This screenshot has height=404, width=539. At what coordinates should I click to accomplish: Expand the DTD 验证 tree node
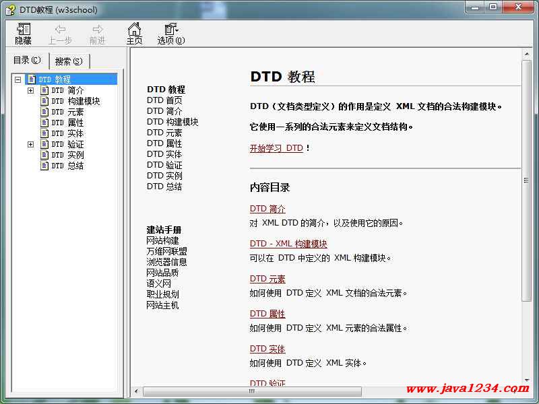coord(30,144)
